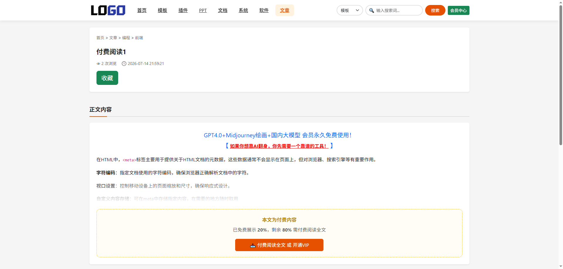The height and width of the screenshot is (269, 563).
Task: Click the red 如果你想靠AI翻身 link
Action: pyautogui.click(x=279, y=146)
